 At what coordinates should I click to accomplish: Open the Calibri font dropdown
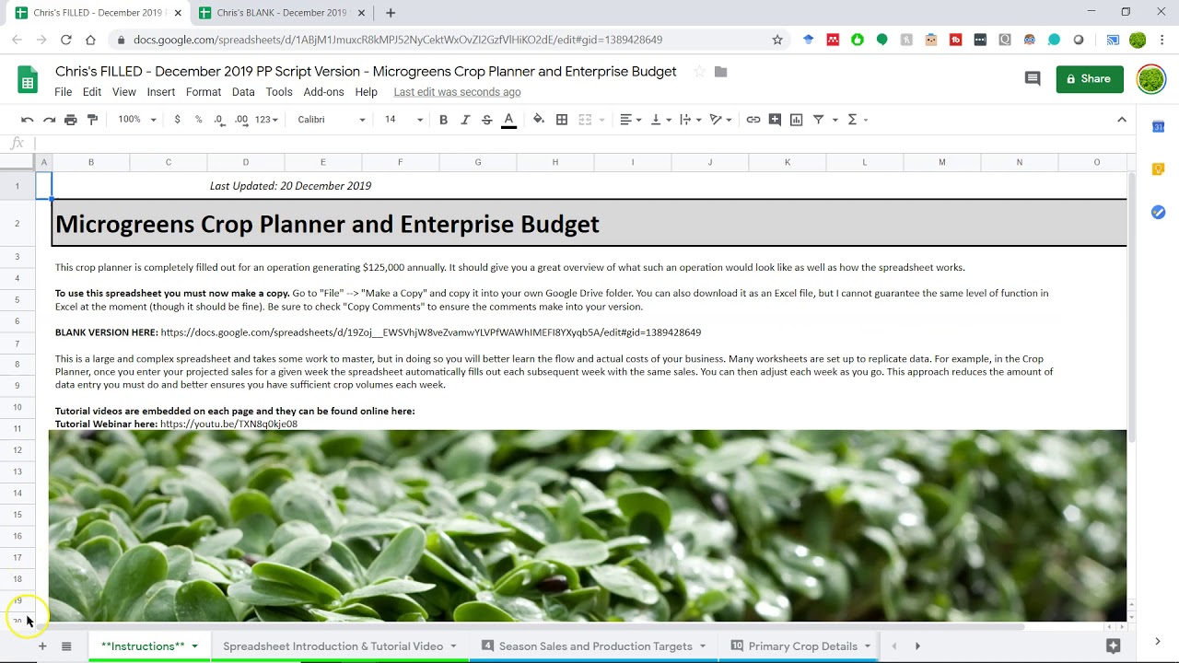click(x=332, y=120)
